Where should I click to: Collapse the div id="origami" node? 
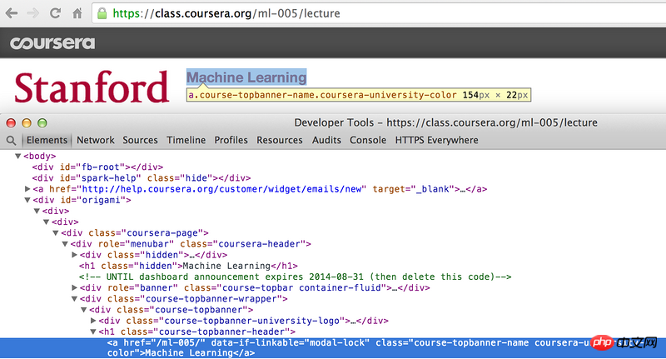[x=27, y=200]
